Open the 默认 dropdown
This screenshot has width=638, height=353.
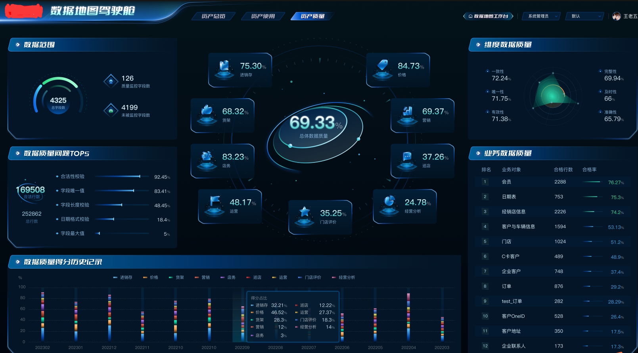tap(585, 16)
